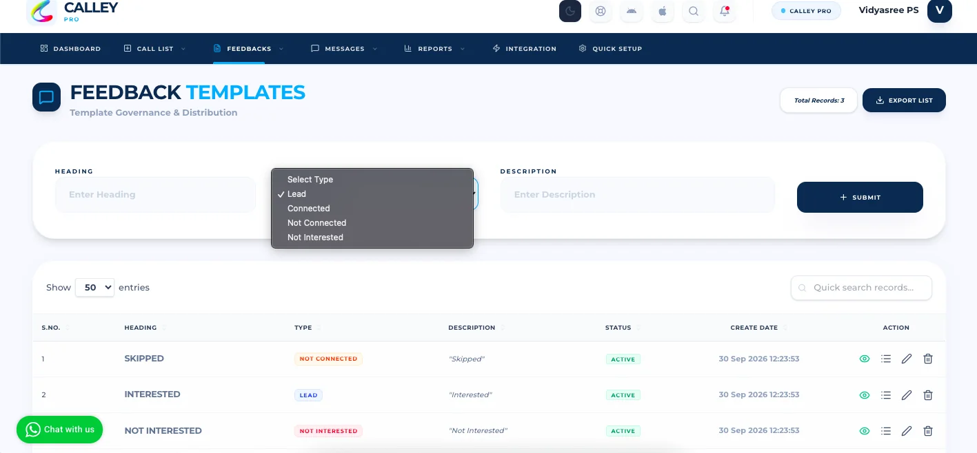Expand the Call List menu
977x453 pixels.
pyautogui.click(x=155, y=49)
